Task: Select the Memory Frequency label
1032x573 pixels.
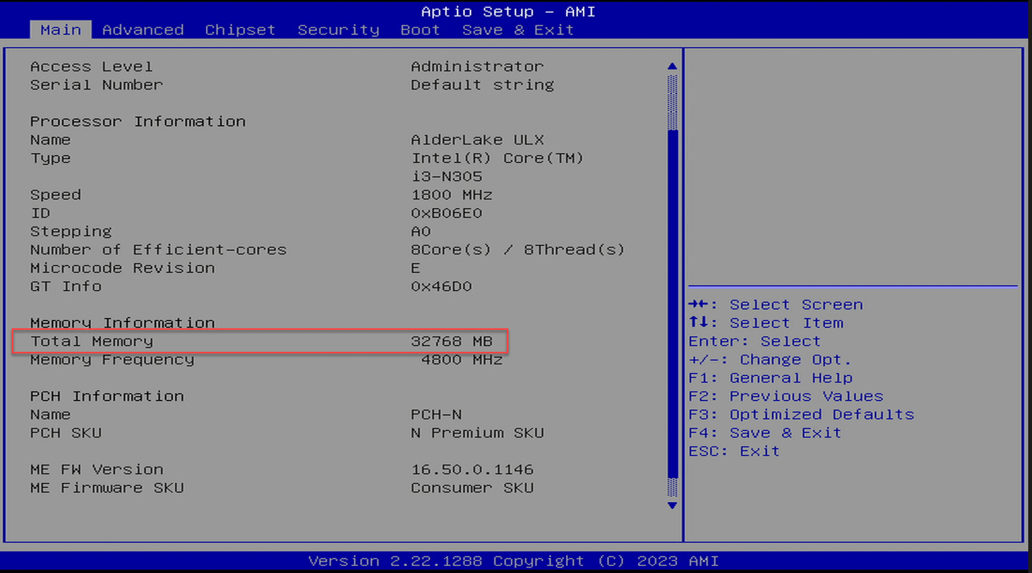Action: (112, 360)
